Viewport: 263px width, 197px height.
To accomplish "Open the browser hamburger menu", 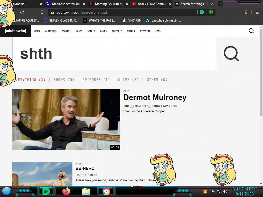I will click(257, 12).
